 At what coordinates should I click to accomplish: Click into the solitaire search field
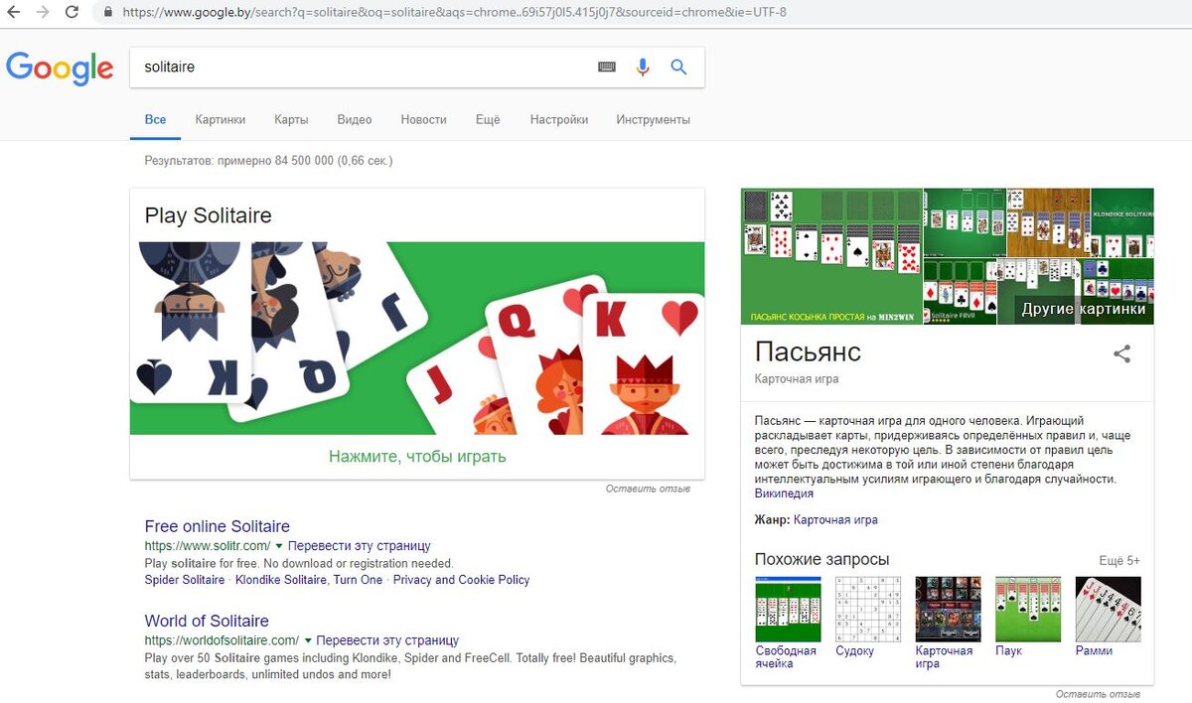pyautogui.click(x=363, y=68)
